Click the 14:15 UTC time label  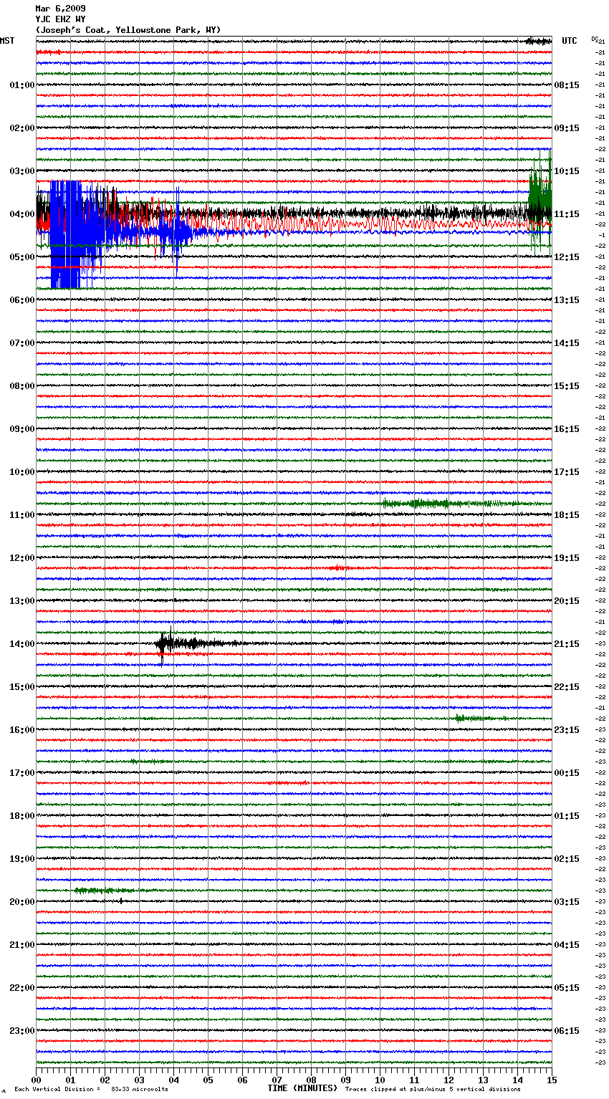coord(567,343)
